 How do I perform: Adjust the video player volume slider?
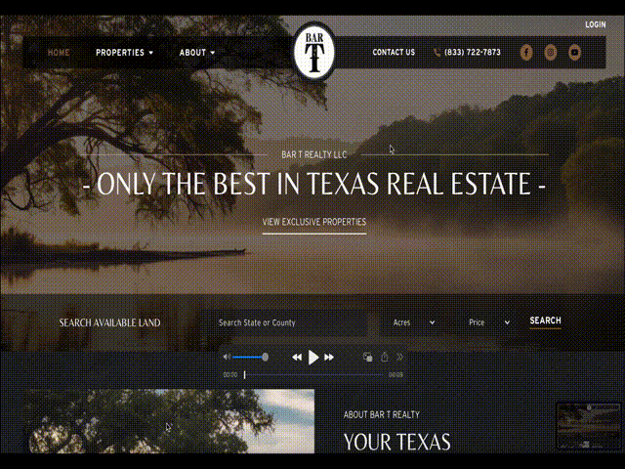(250, 357)
